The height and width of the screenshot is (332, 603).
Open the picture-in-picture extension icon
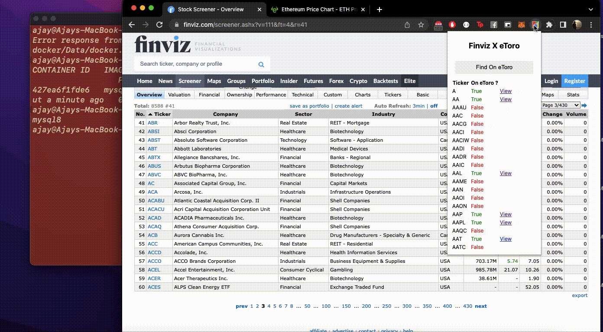(508, 25)
